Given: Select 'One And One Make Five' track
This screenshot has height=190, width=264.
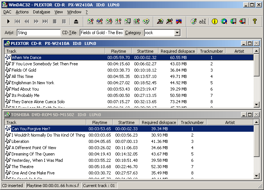Looking at the screenshot, I should coord(129,173).
